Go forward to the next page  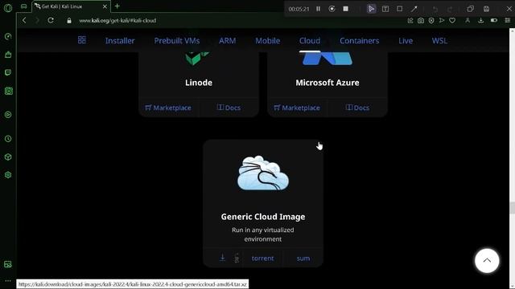[x=37, y=20]
